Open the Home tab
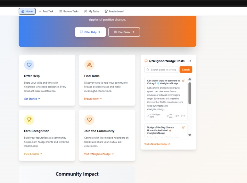The width and height of the screenshot is (247, 183). [27, 11]
